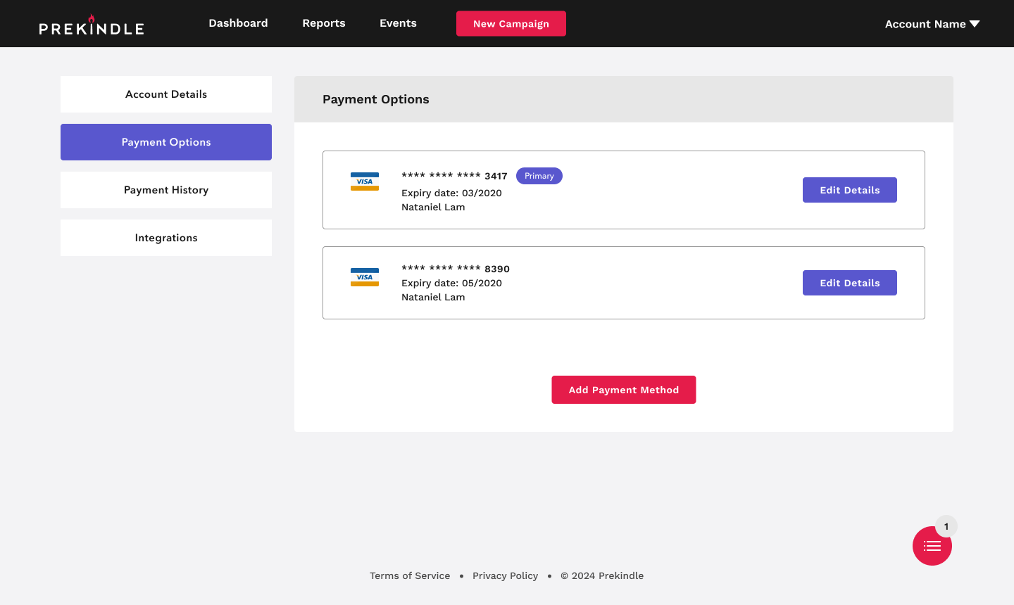The image size is (1014, 605).
Task: Select Account Details in the sidebar
Action: (x=166, y=94)
